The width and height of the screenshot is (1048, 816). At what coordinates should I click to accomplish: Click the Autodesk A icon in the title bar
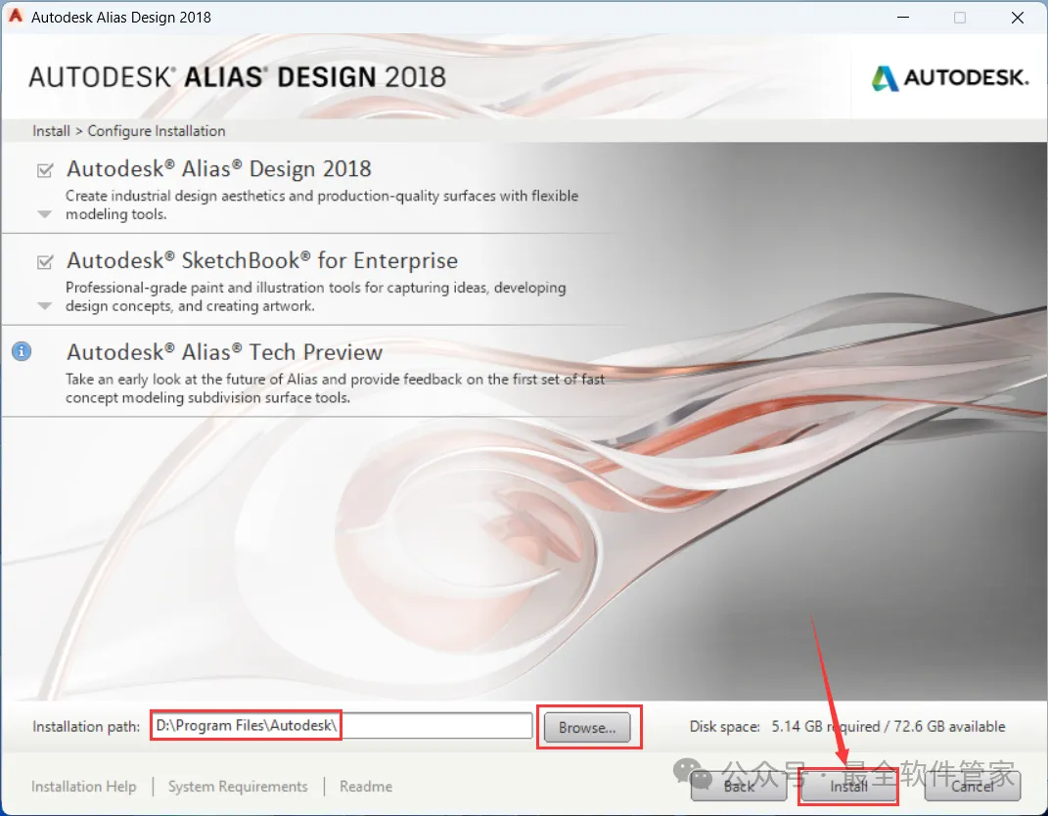click(x=16, y=16)
